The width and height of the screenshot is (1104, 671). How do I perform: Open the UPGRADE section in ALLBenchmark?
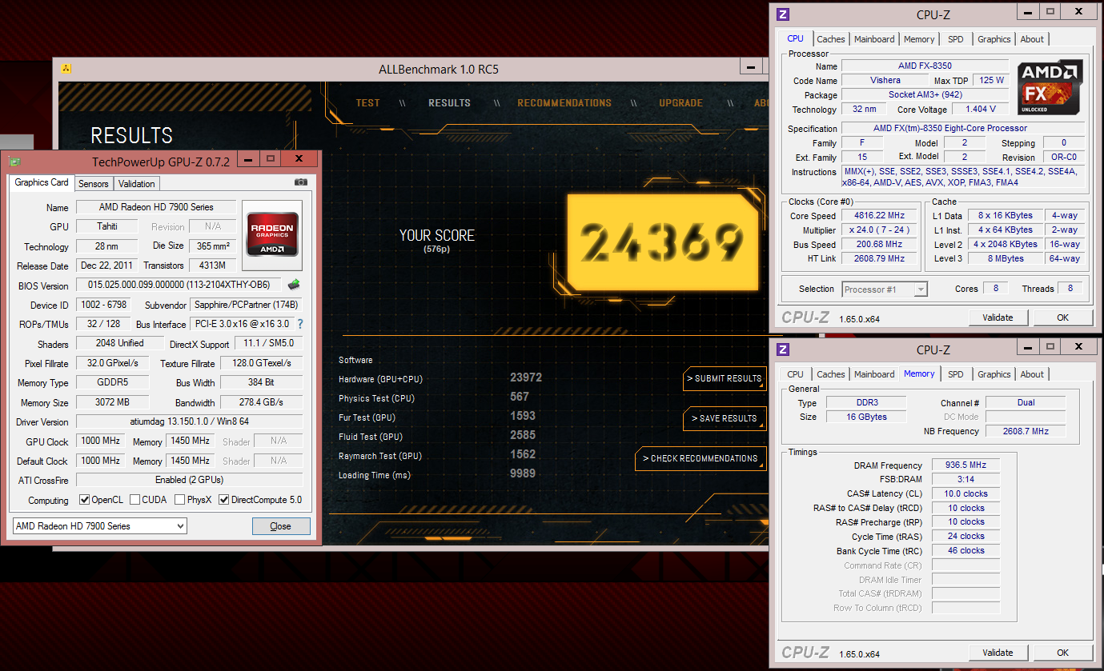tap(681, 103)
